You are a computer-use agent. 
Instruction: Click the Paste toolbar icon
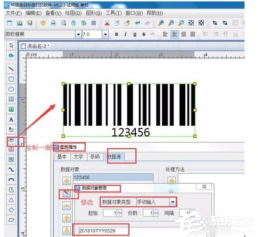(128, 23)
